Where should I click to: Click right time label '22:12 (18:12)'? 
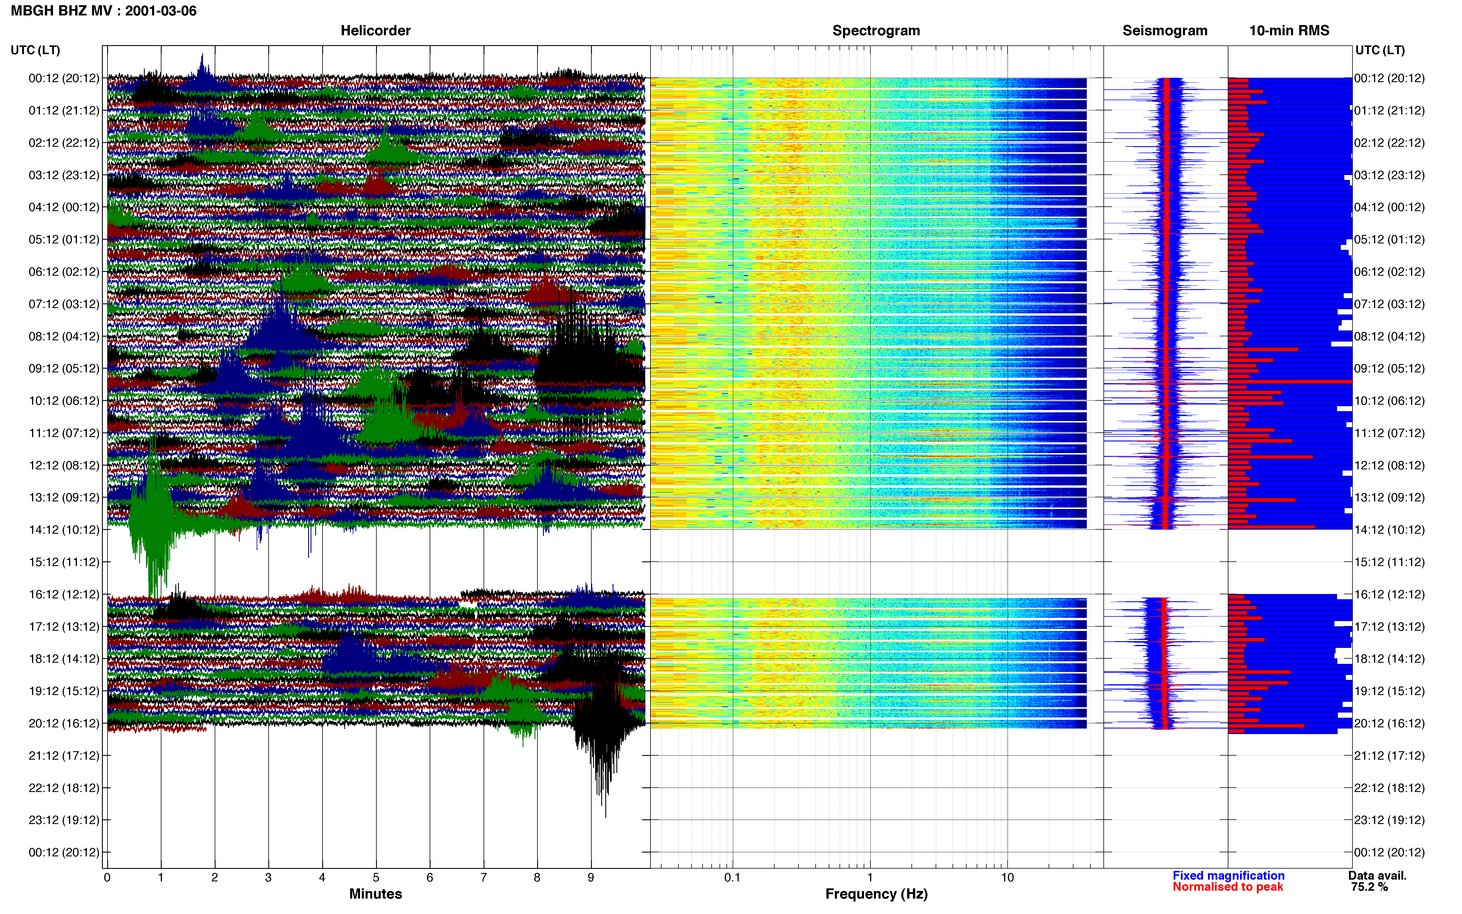click(1389, 788)
